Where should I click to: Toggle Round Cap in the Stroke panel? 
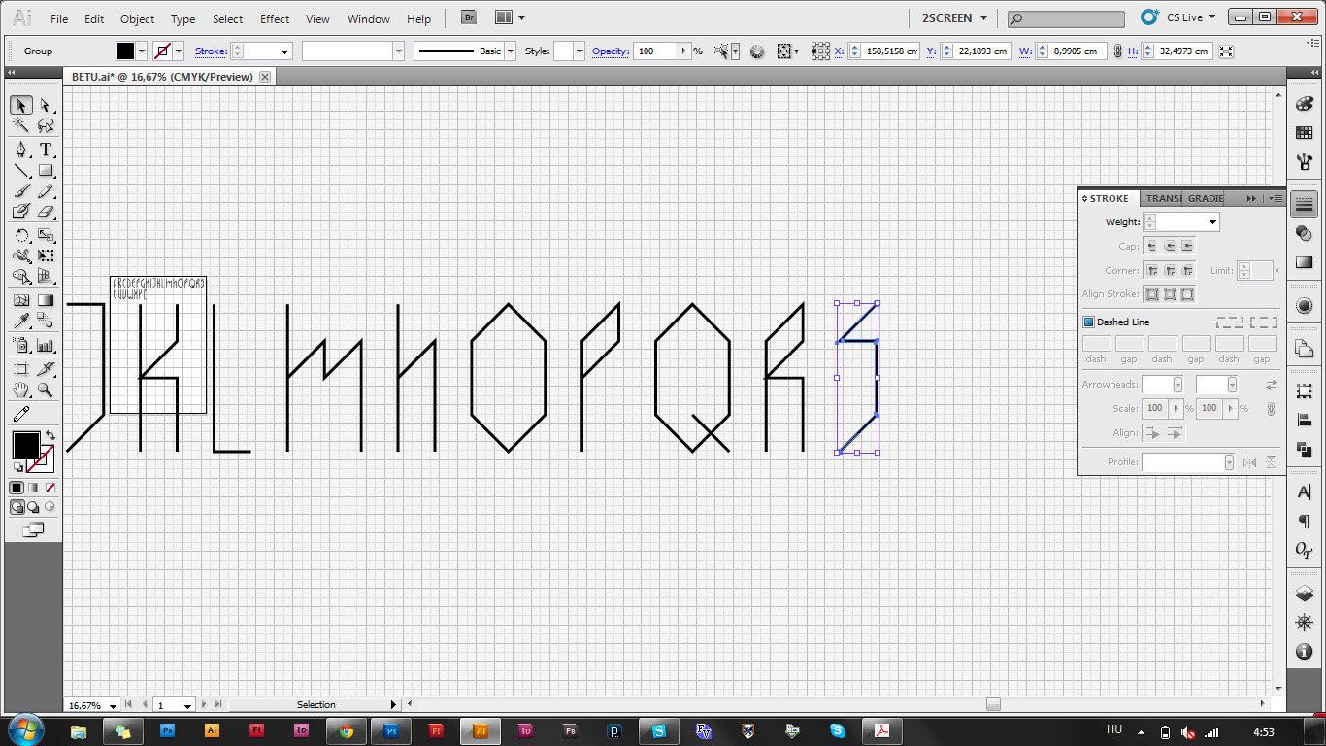pyautogui.click(x=1169, y=246)
